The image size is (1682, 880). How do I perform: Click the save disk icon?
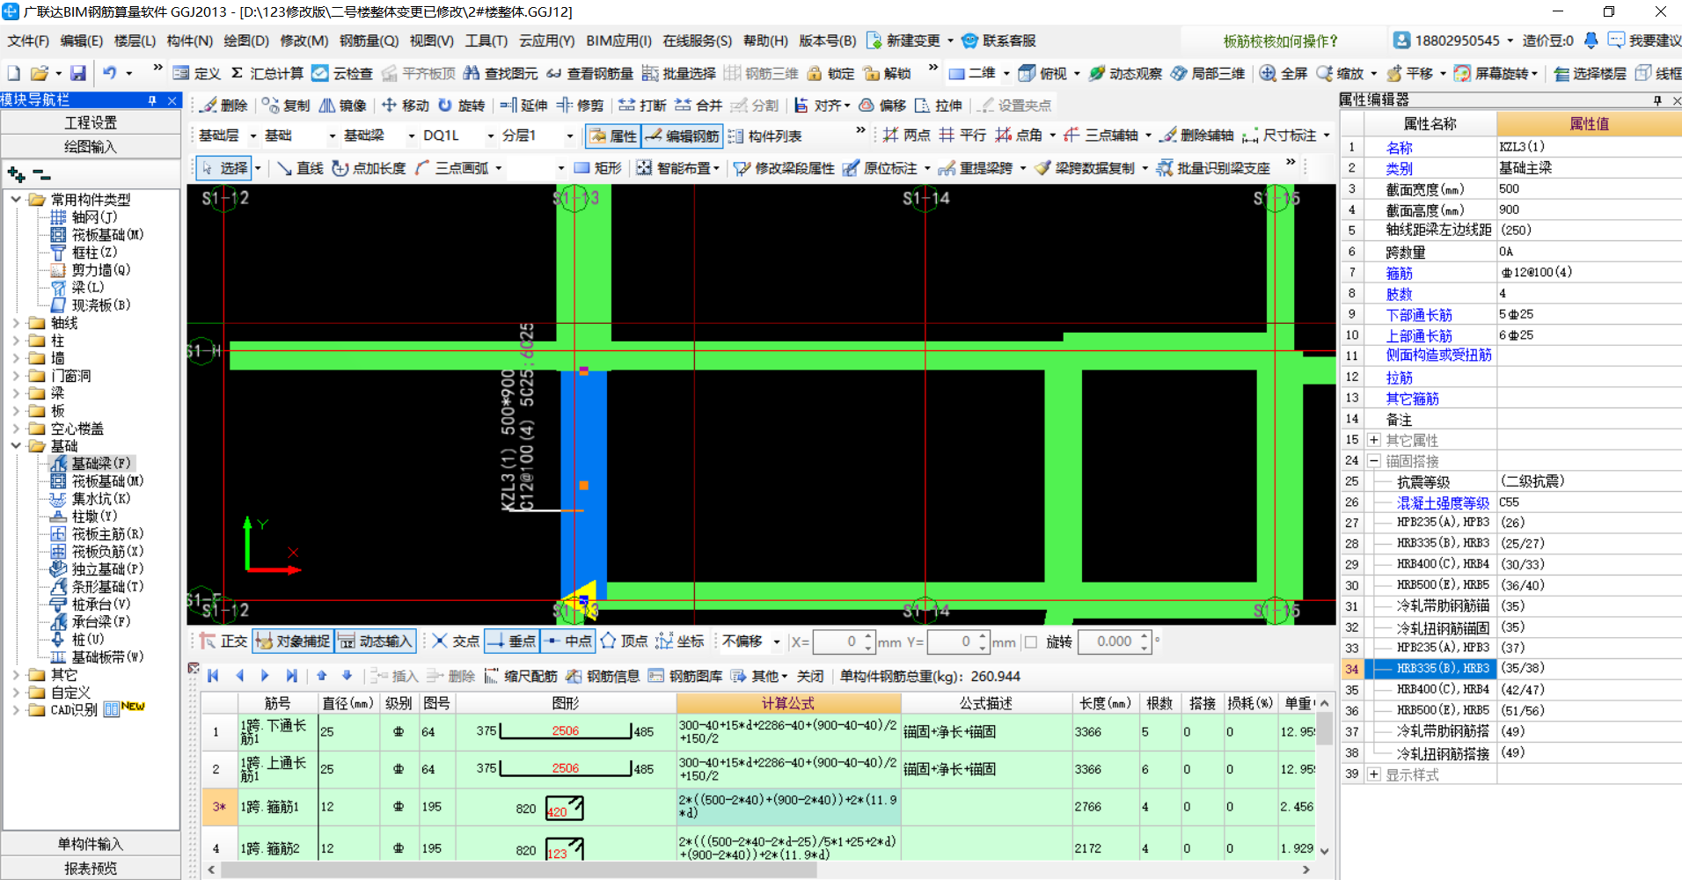[x=78, y=73]
